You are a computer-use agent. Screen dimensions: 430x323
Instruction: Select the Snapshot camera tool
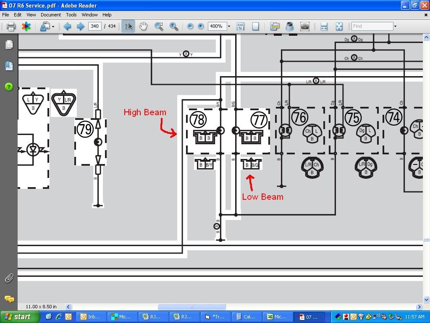coord(305,26)
